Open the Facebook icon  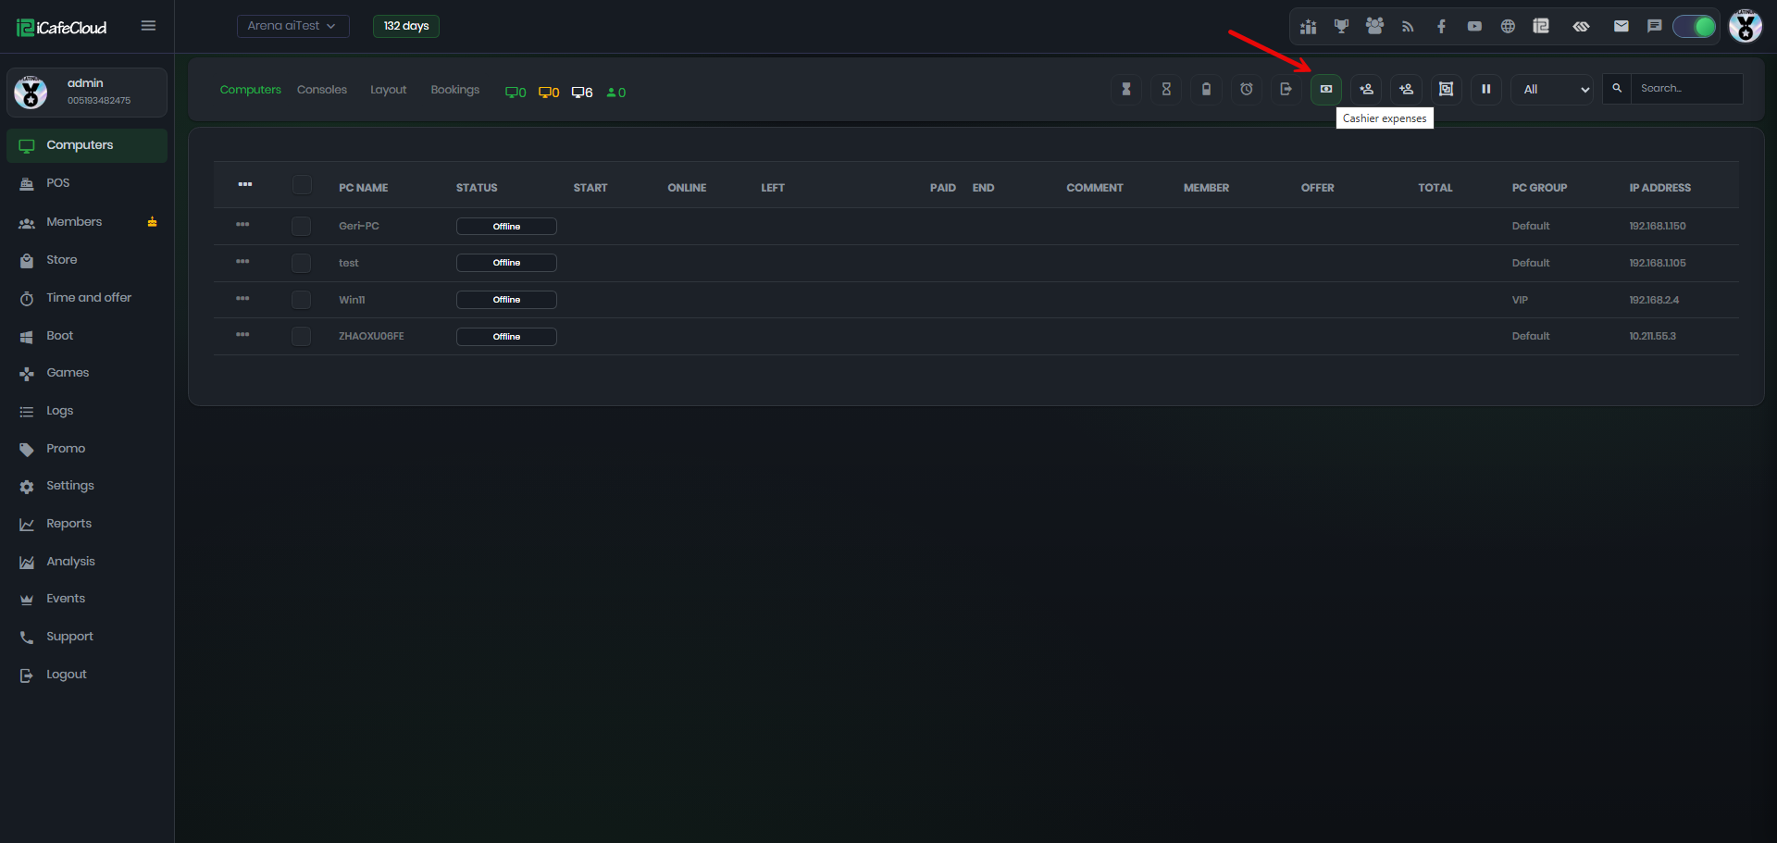pyautogui.click(x=1441, y=26)
